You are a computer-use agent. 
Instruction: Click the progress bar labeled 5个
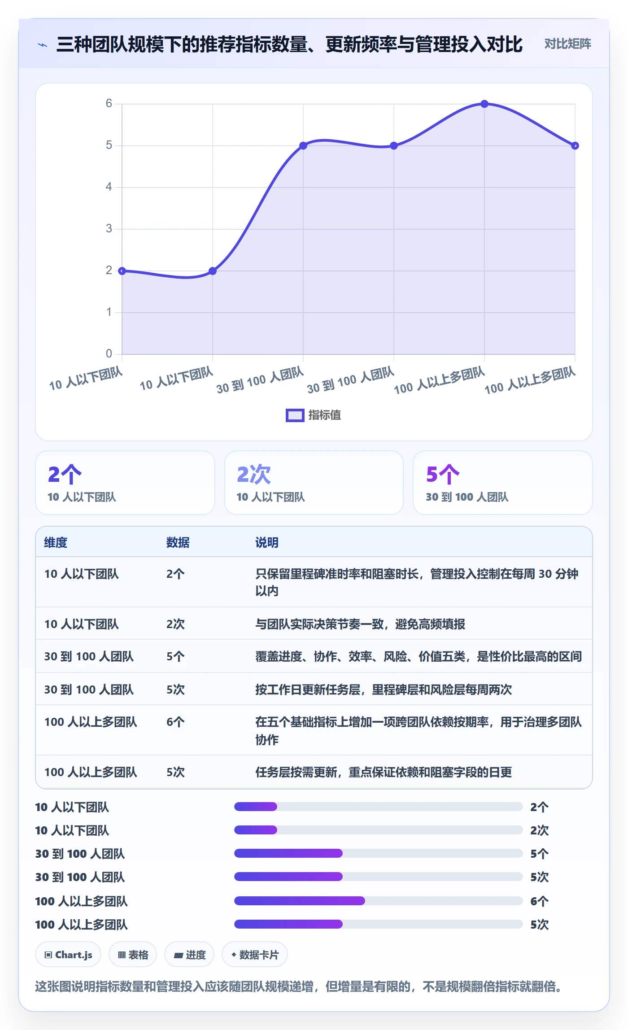[x=379, y=853]
